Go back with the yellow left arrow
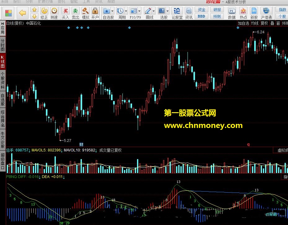 (x=23, y=13)
